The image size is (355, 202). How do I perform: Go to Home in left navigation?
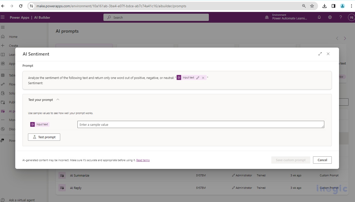[x=13, y=37]
